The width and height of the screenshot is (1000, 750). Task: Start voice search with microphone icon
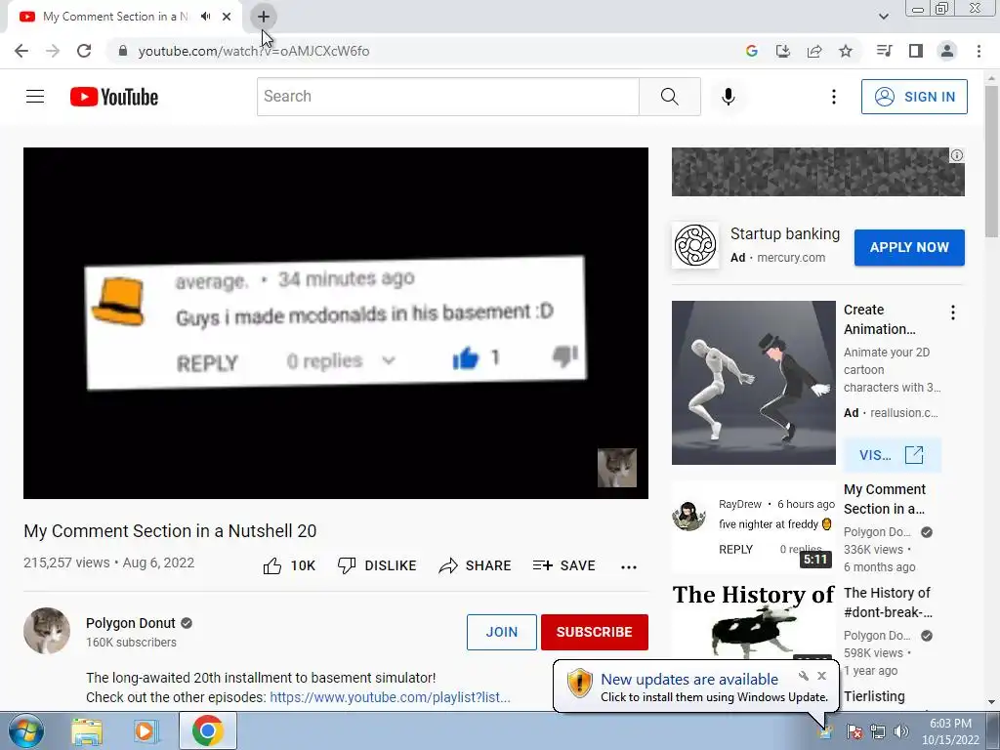[x=729, y=97]
